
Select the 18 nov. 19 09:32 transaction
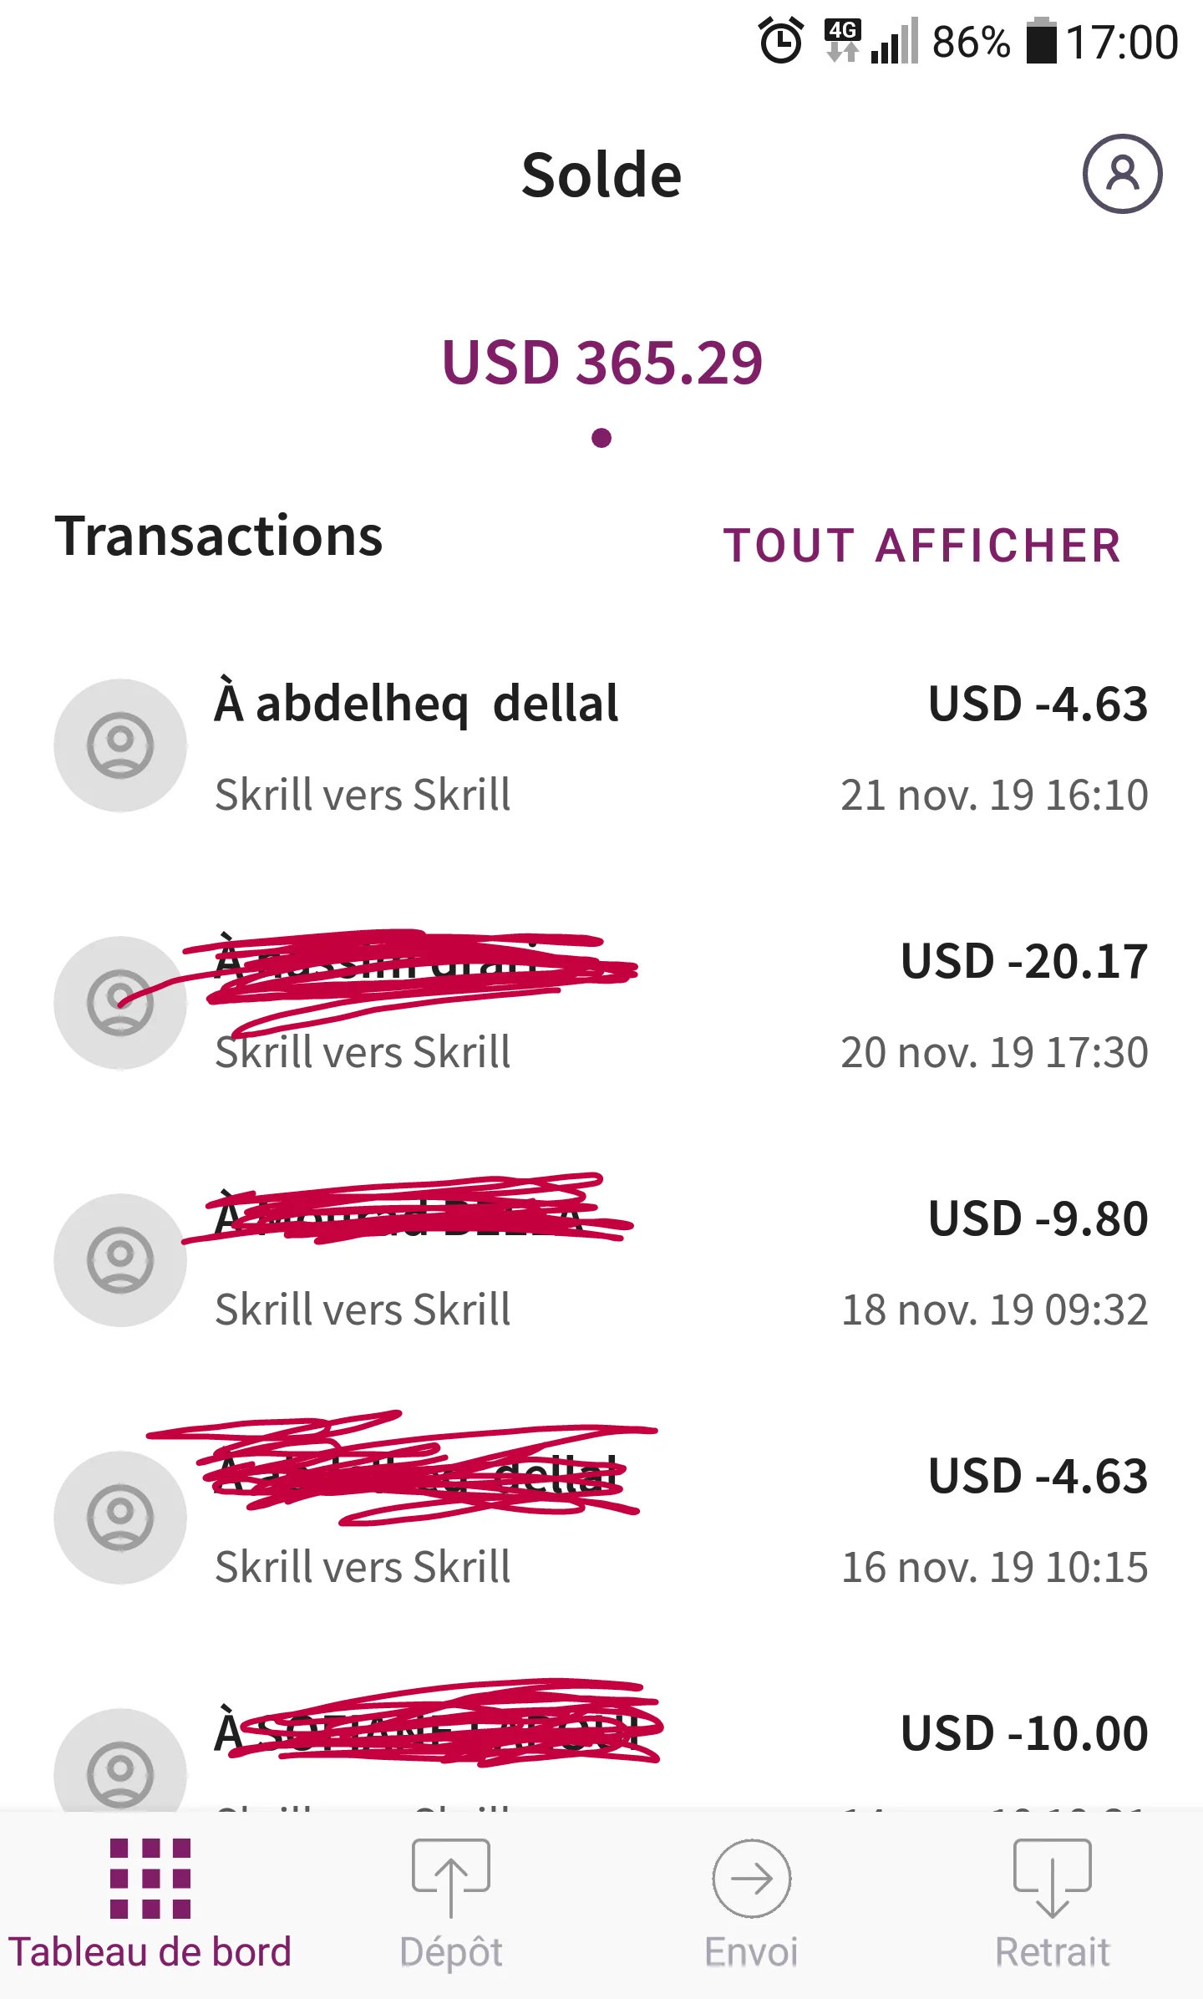coord(994,1310)
